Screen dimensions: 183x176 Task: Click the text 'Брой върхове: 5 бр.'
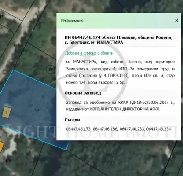pos(106,83)
